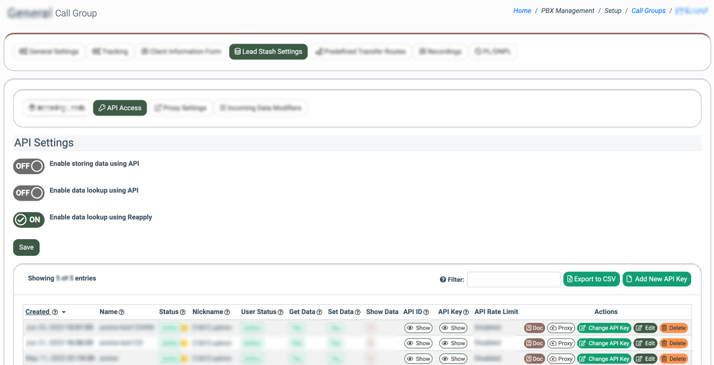Toggle Enable data lookup using API
714x365 pixels.
click(x=29, y=193)
